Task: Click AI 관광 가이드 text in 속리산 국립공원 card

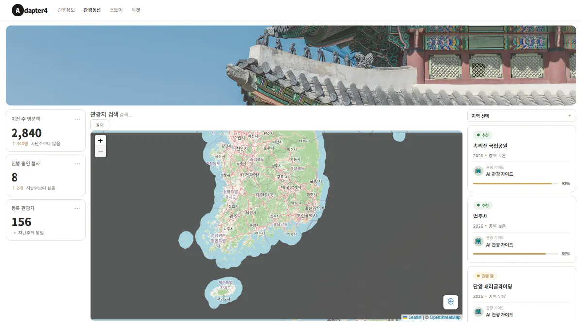Action: tap(500, 174)
